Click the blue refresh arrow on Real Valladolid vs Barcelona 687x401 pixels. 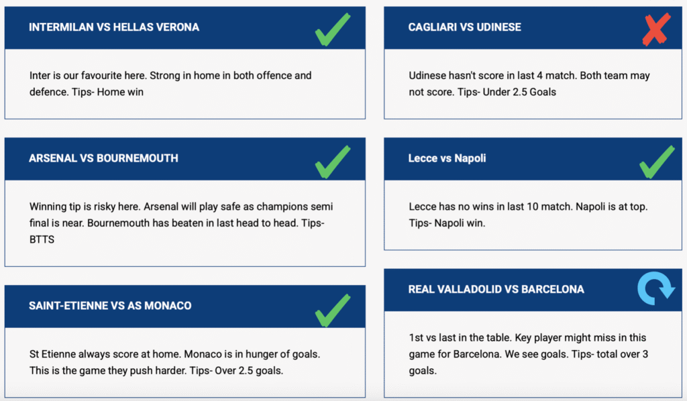tap(656, 288)
